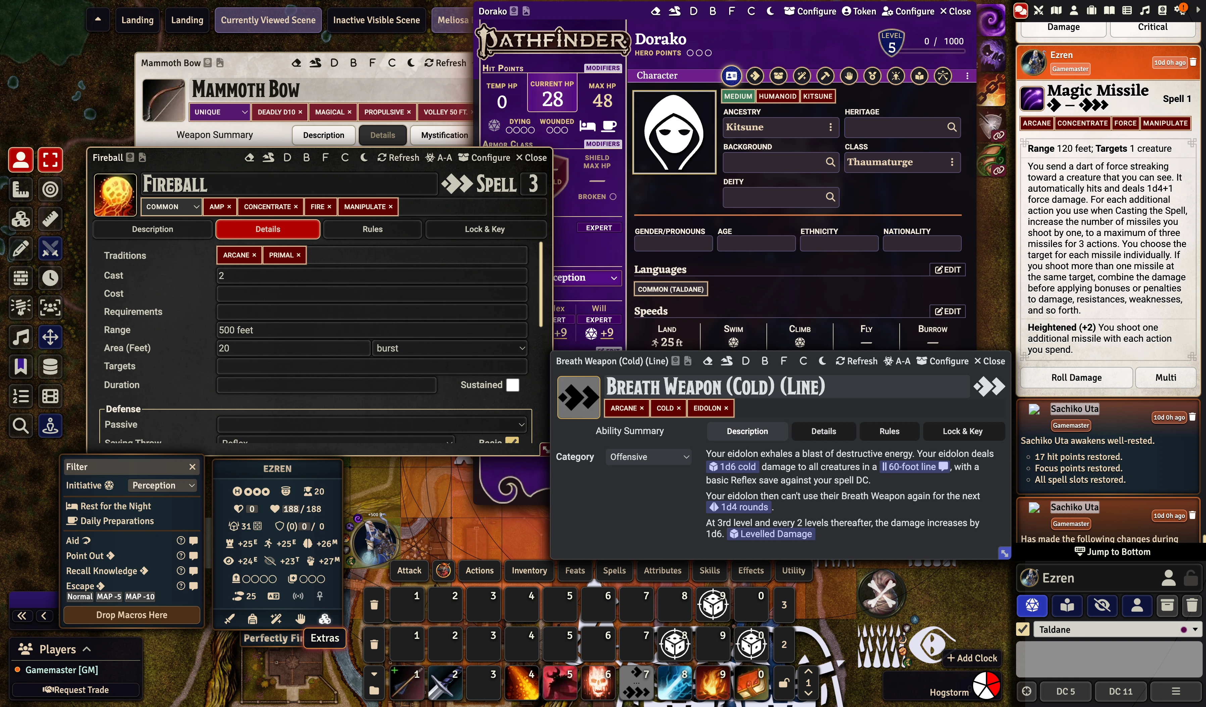Viewport: 1206px width, 707px height.
Task: Select the Measurement ruler tool in sidebar
Action: 20,189
